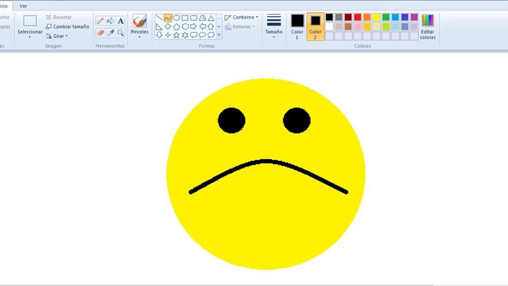The height and width of the screenshot is (286, 508).
Task: Select the Curve shape tool
Action: (x=168, y=18)
